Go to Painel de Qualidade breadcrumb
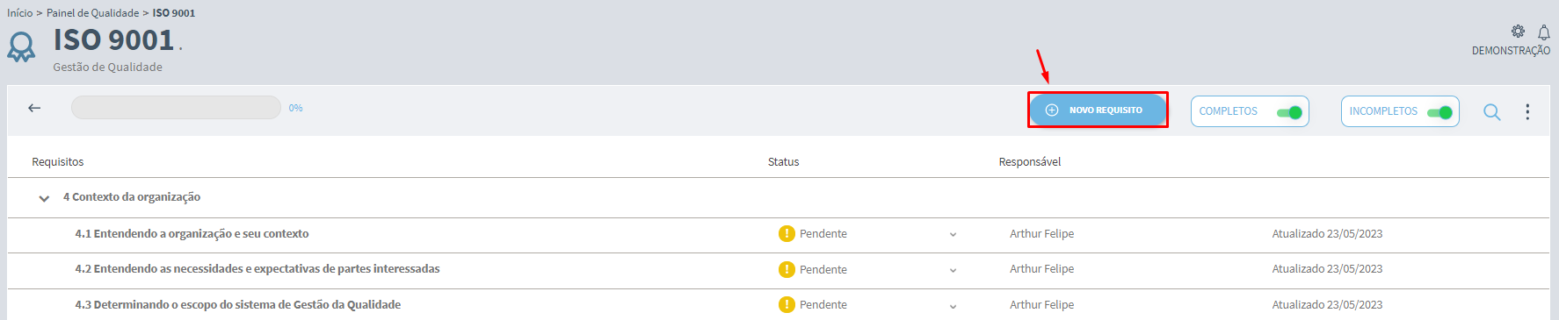Viewport: 1559px width, 320px height. click(92, 13)
